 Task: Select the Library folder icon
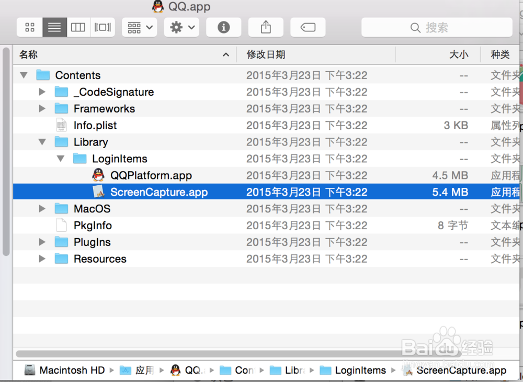tap(61, 142)
